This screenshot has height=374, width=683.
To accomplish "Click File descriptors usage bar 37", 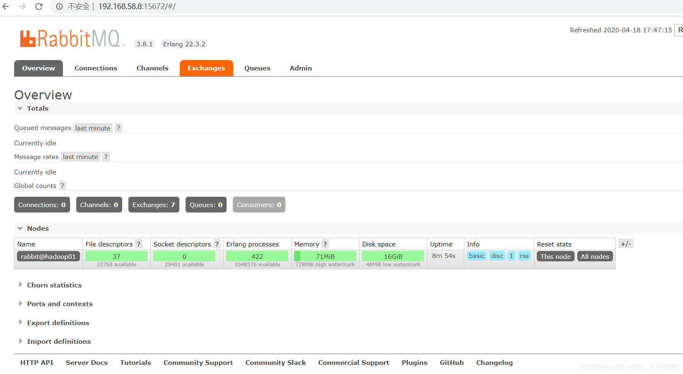I will click(116, 256).
